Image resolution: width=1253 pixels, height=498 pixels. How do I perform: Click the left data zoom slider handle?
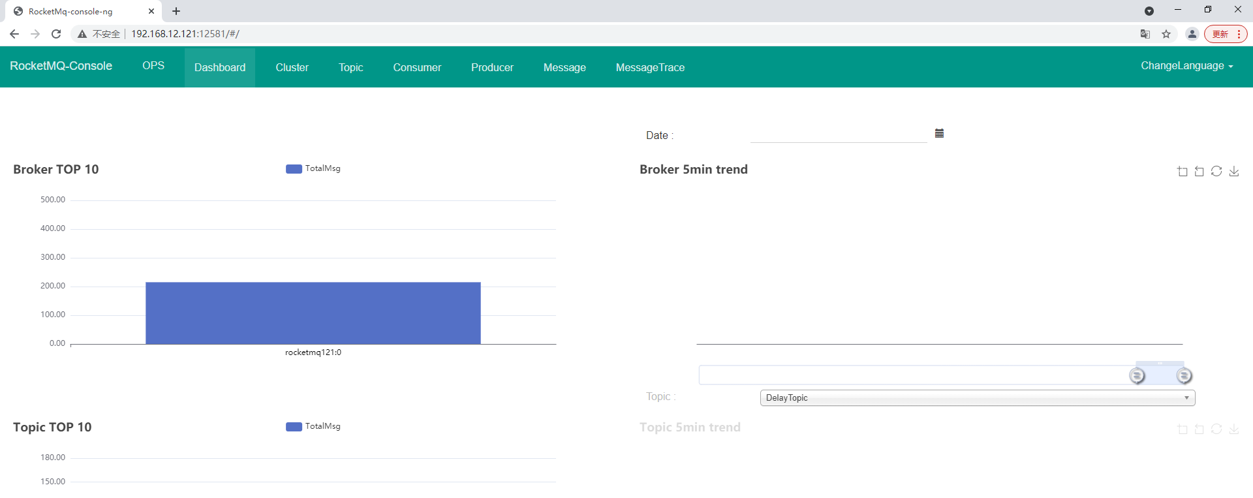click(x=1137, y=376)
